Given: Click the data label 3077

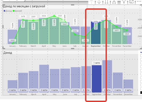Looking at the screenshot, I should [x=117, y=30].
